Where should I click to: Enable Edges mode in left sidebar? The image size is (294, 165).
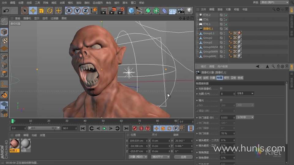pyautogui.click(x=4, y=65)
